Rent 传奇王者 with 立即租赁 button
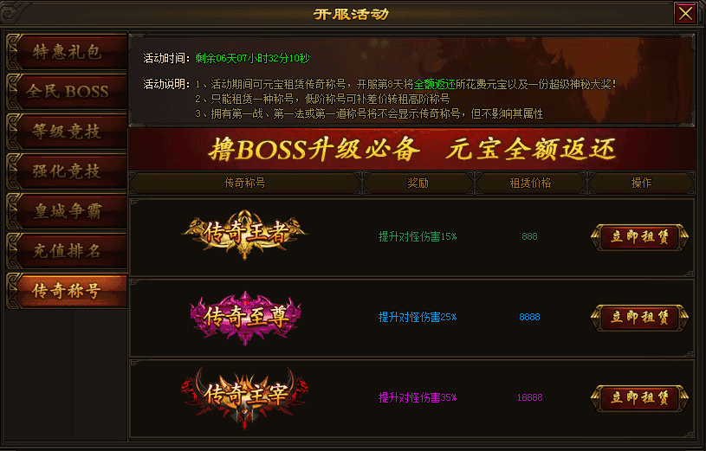This screenshot has height=451, width=706. click(639, 236)
